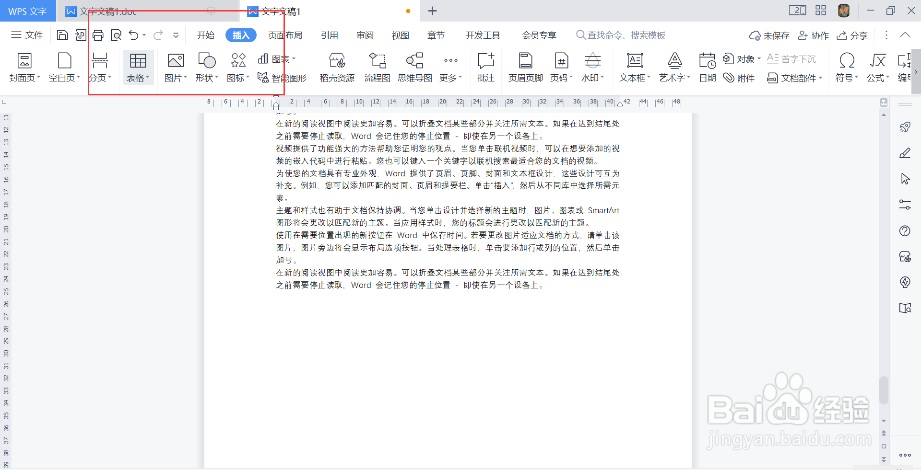Switch to the 页面布局 ribbon tab
This screenshot has height=470, width=921.
(x=285, y=35)
